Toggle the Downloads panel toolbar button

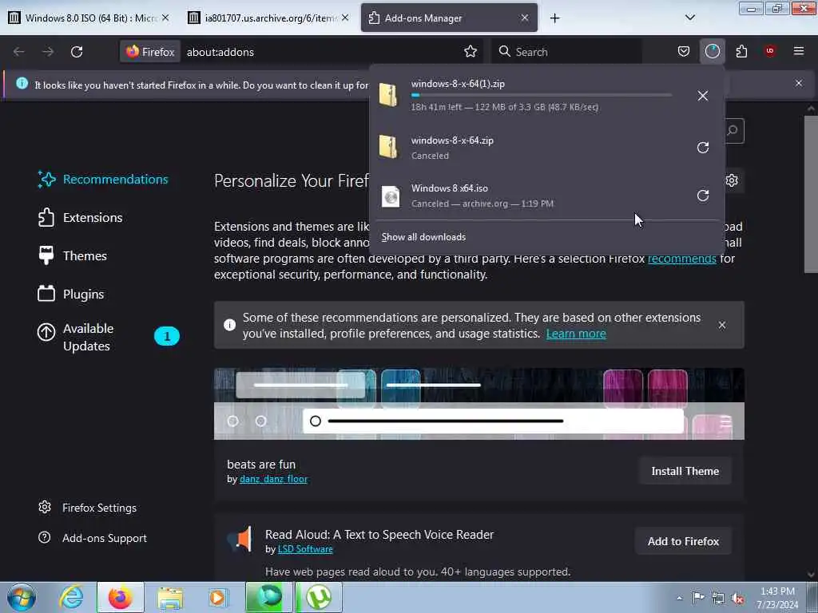pyautogui.click(x=712, y=51)
